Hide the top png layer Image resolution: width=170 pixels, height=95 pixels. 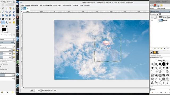pyautogui.click(x=152, y=17)
